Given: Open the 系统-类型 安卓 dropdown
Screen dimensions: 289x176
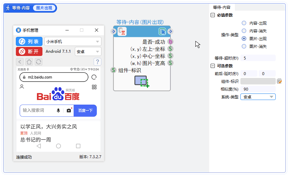Looking at the screenshot, I should [x=258, y=97].
